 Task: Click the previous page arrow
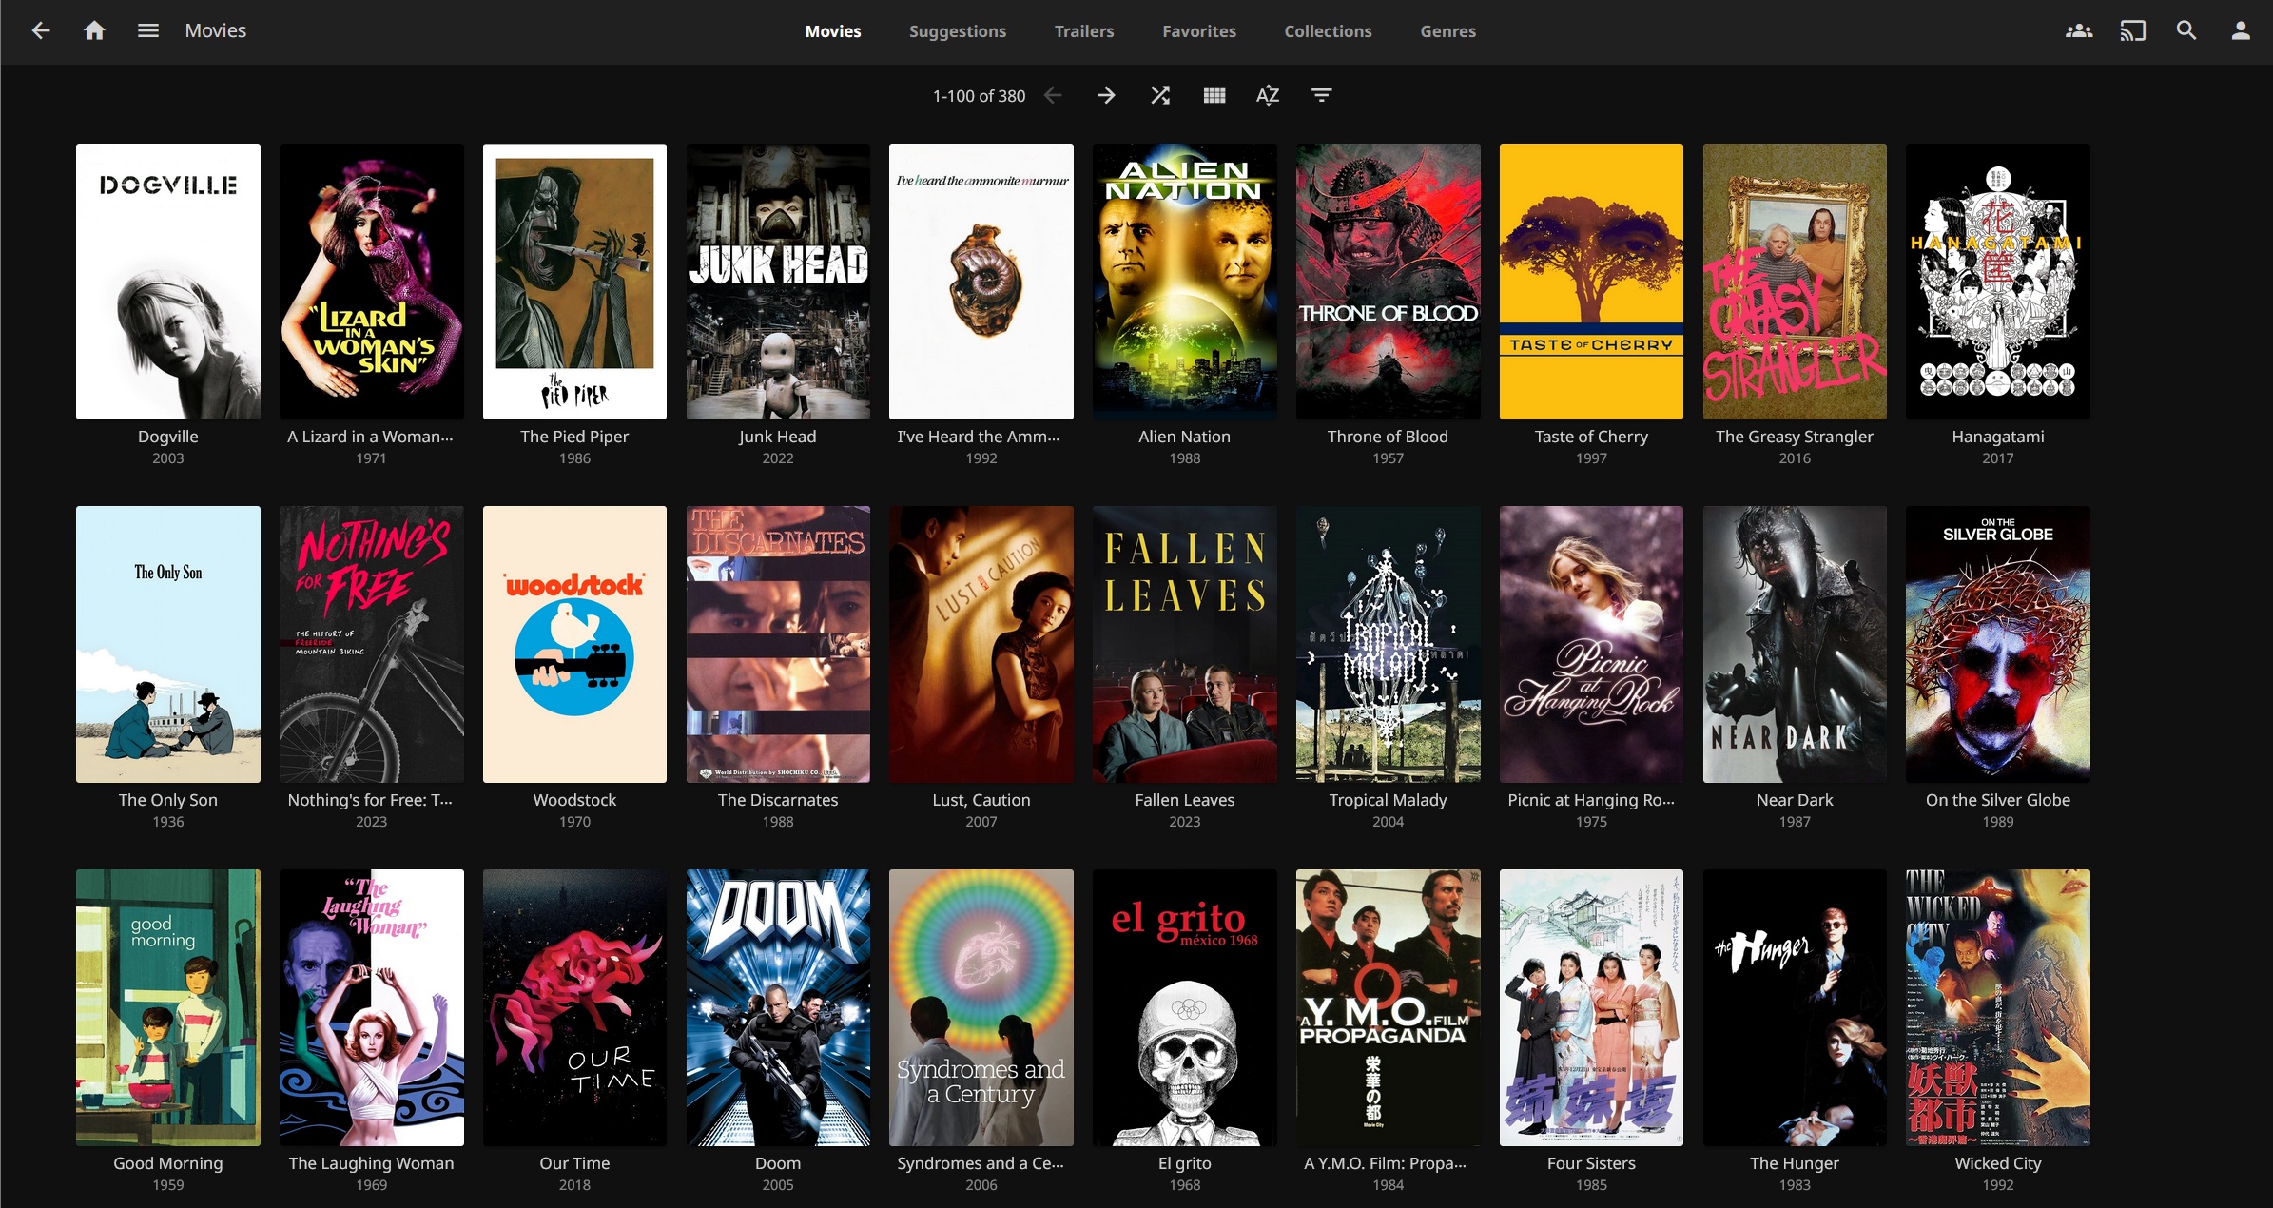click(x=1053, y=95)
